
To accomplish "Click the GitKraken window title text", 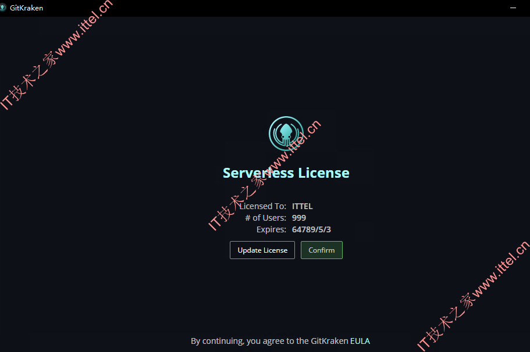I will pyautogui.click(x=26, y=8).
